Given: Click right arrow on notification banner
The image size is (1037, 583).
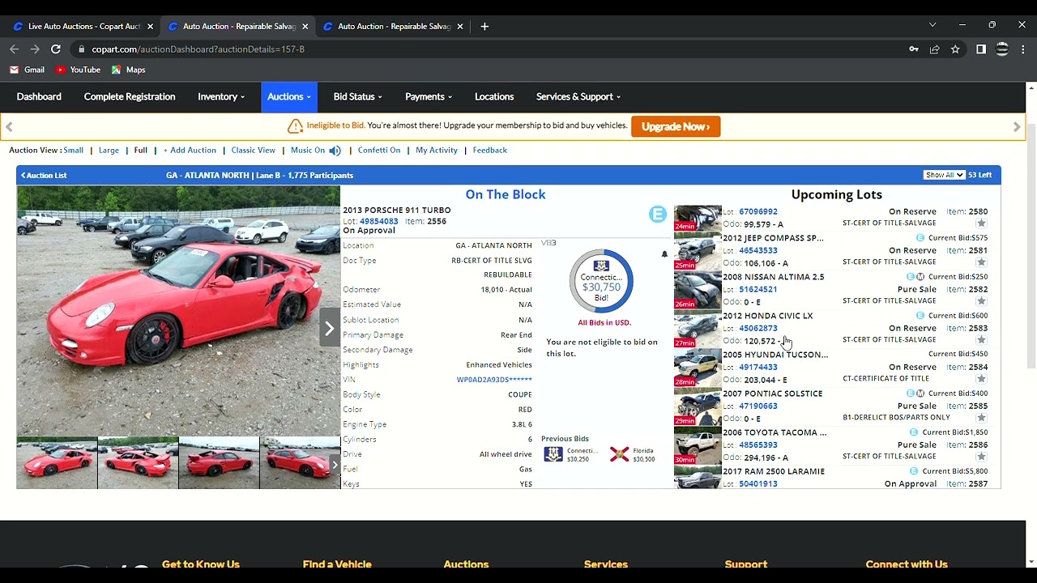Looking at the screenshot, I should tap(1017, 126).
